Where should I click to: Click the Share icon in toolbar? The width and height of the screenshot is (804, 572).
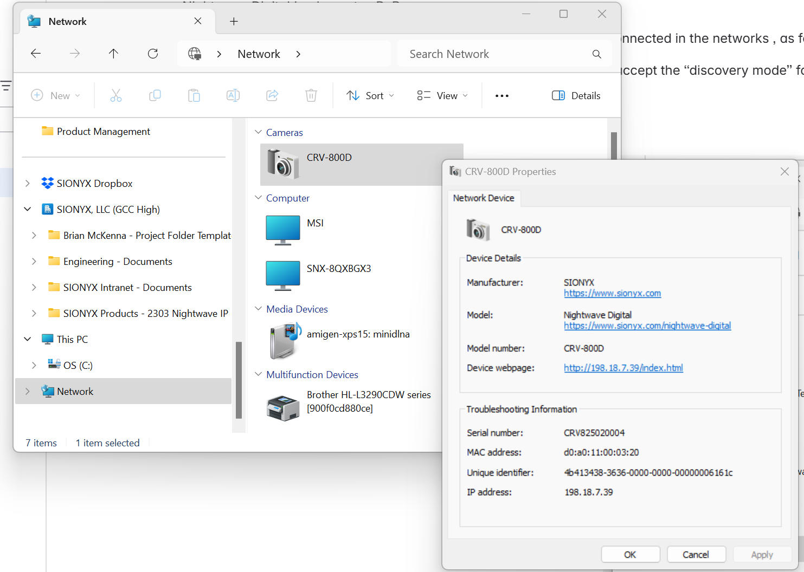tap(272, 96)
